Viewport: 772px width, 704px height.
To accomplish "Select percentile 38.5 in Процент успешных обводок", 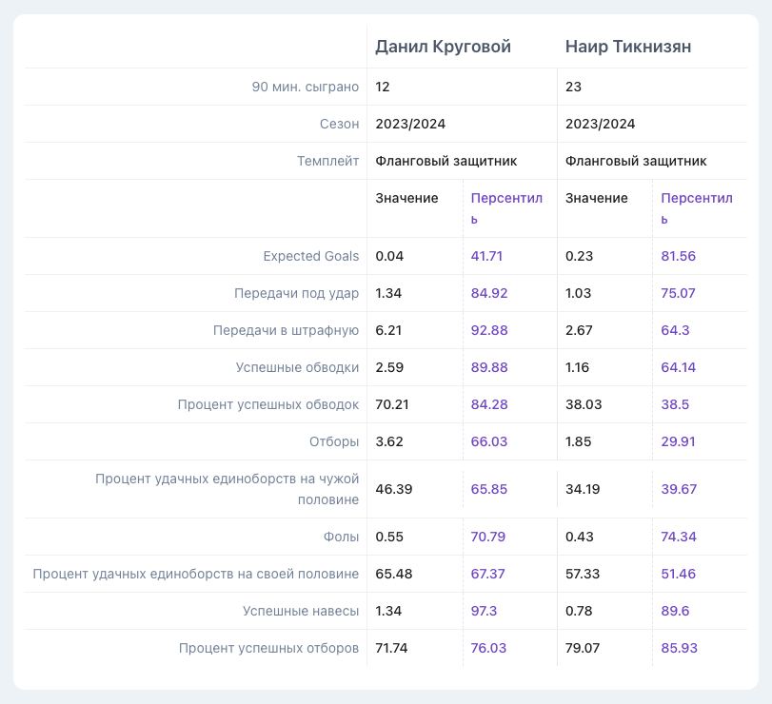I will click(675, 404).
